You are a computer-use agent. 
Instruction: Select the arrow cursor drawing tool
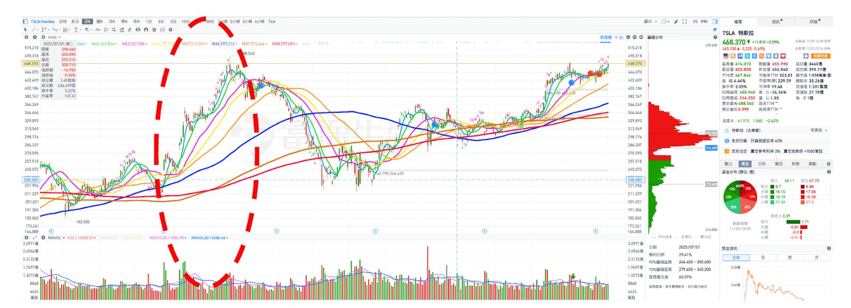(25, 30)
